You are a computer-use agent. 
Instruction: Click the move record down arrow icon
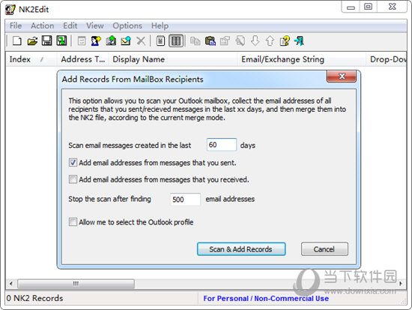pyautogui.click(x=255, y=41)
